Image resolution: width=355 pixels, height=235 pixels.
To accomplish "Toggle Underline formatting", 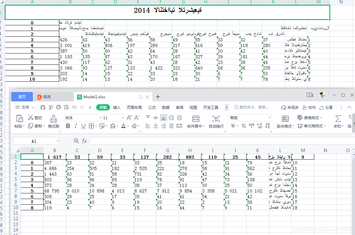I will pos(83,126).
